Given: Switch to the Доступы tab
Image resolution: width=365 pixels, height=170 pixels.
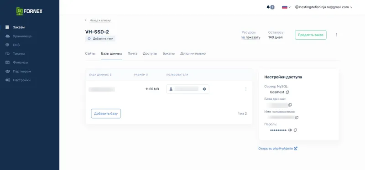Looking at the screenshot, I should (x=150, y=53).
